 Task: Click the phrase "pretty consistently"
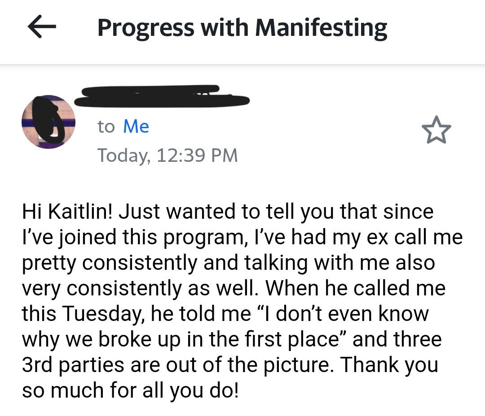click(x=109, y=263)
